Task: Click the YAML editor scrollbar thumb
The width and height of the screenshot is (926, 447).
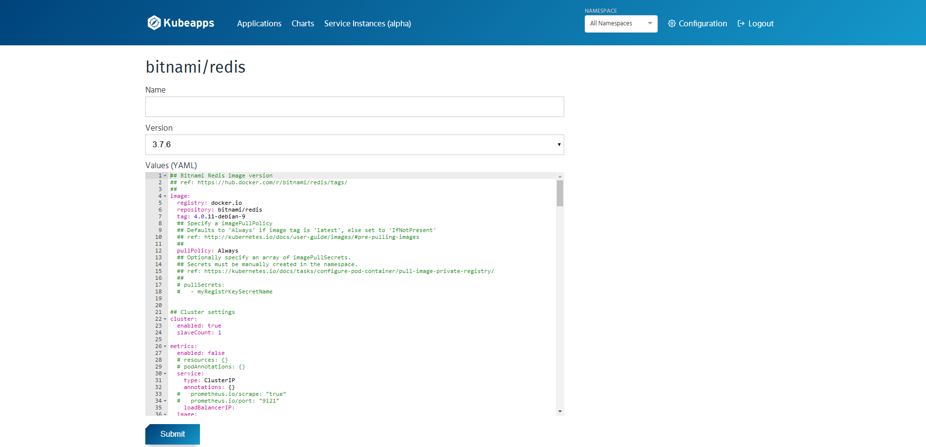Action: 560,193
